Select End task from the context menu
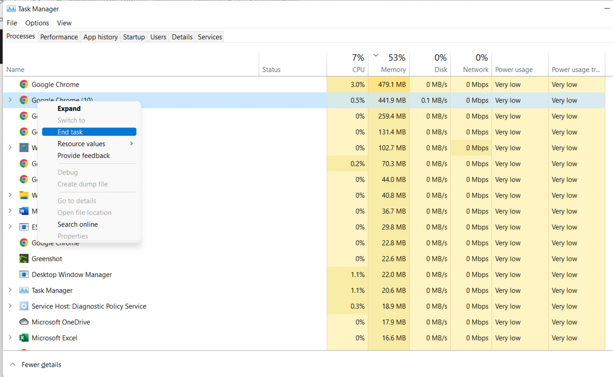 tap(70, 132)
